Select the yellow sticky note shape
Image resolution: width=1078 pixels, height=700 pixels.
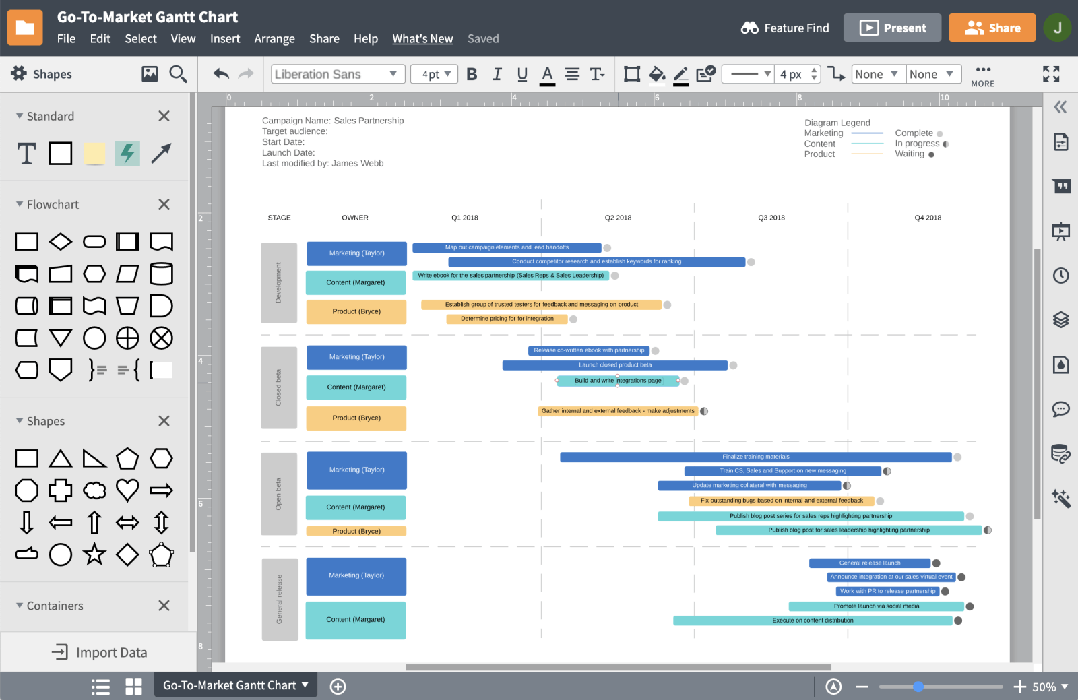[x=94, y=154]
